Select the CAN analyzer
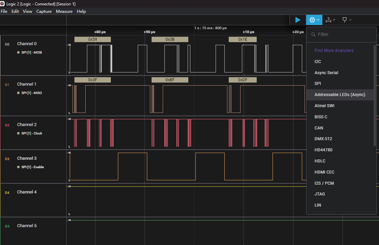 340,128
